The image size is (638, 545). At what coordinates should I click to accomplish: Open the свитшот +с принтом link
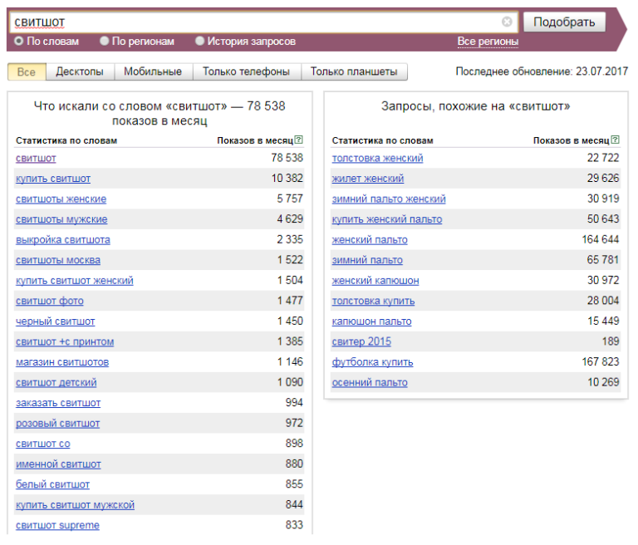coord(65,341)
